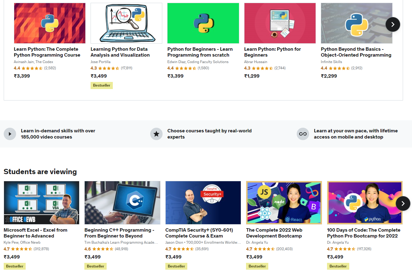Click text Learn in-demand skills with 185,000 courses
Viewport: 412px width, 274px height.
tap(58, 134)
